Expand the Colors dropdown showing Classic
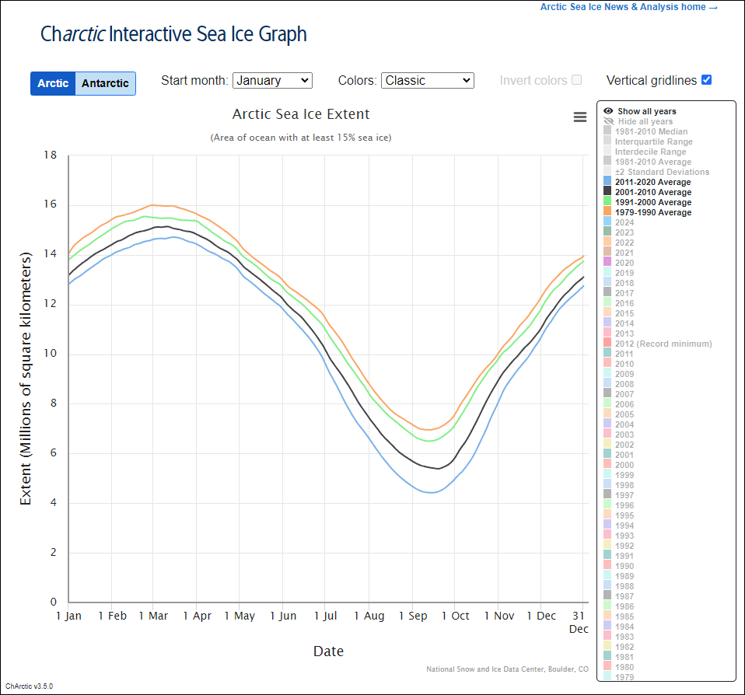 [x=427, y=80]
